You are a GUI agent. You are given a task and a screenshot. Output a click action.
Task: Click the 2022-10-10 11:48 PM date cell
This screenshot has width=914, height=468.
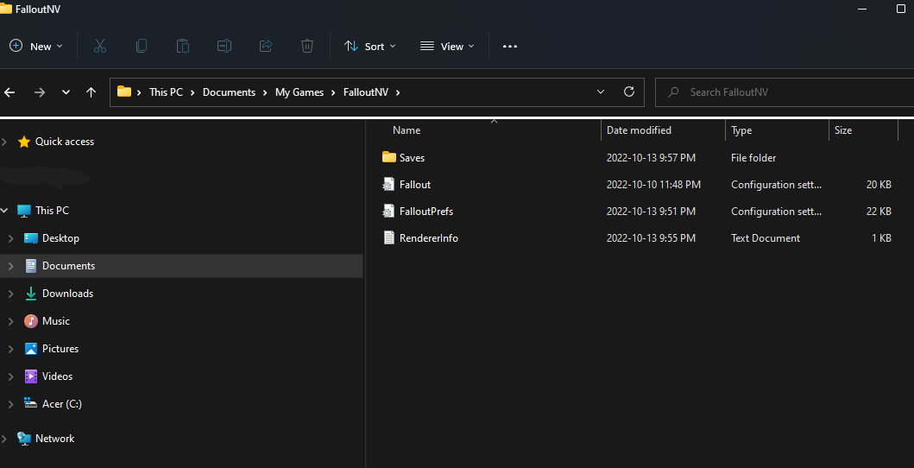click(653, 184)
